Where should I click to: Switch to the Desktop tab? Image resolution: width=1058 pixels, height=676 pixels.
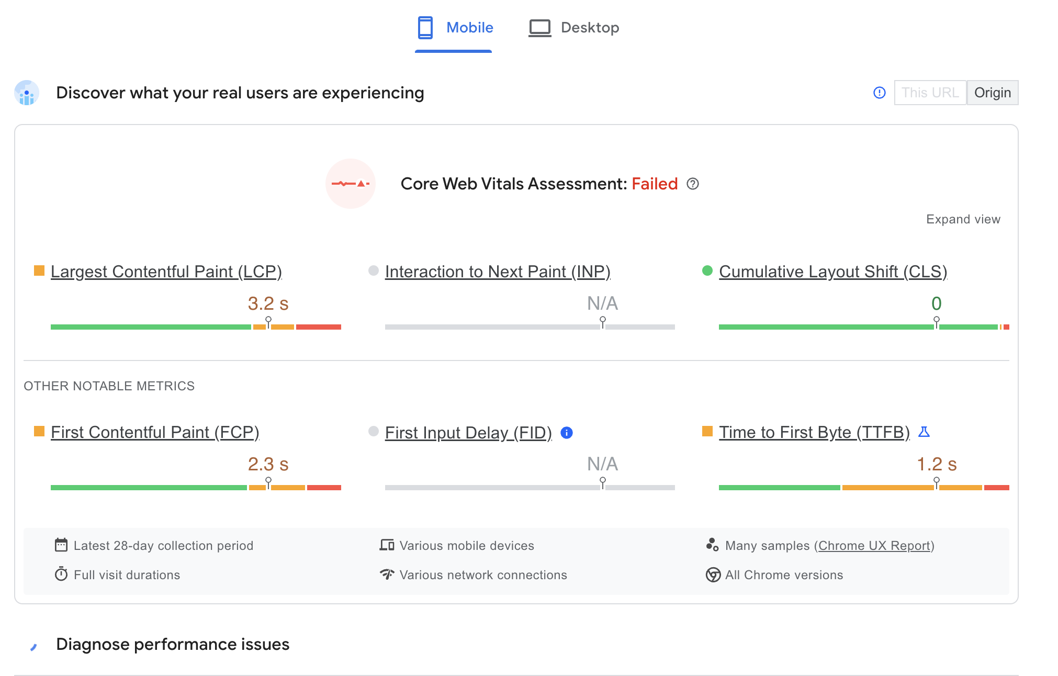pyautogui.click(x=574, y=28)
